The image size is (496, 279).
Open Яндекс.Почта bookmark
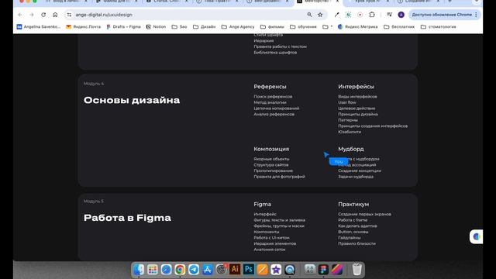(83, 27)
